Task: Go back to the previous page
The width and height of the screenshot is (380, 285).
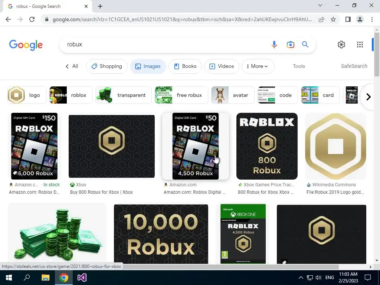Action: point(8,19)
